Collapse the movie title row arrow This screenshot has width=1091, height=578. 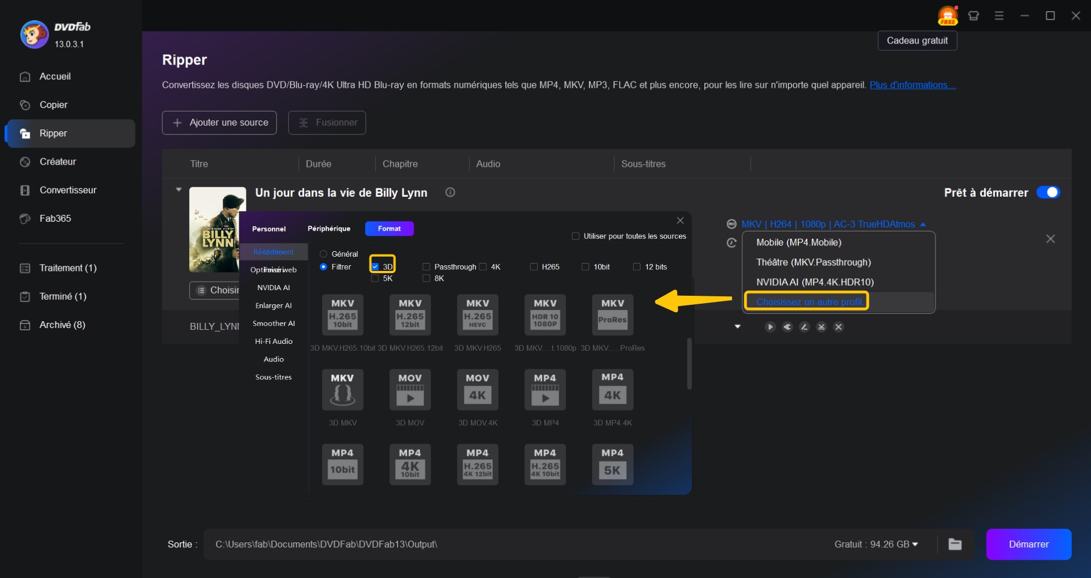[x=179, y=189]
